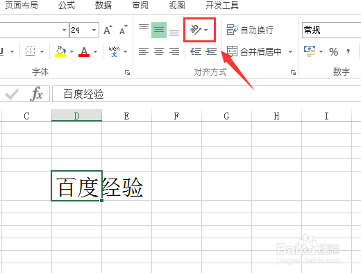The image size is (361, 273).
Task: Click the wén phonetic guide icon
Action: point(114,51)
